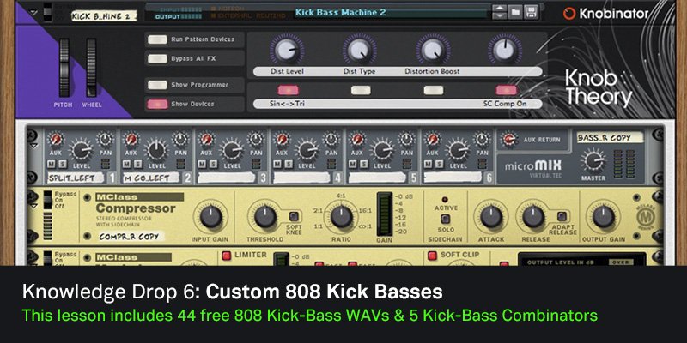Toggle the Show Programmer button
Viewport: 687px width, 343px height.
(x=157, y=85)
